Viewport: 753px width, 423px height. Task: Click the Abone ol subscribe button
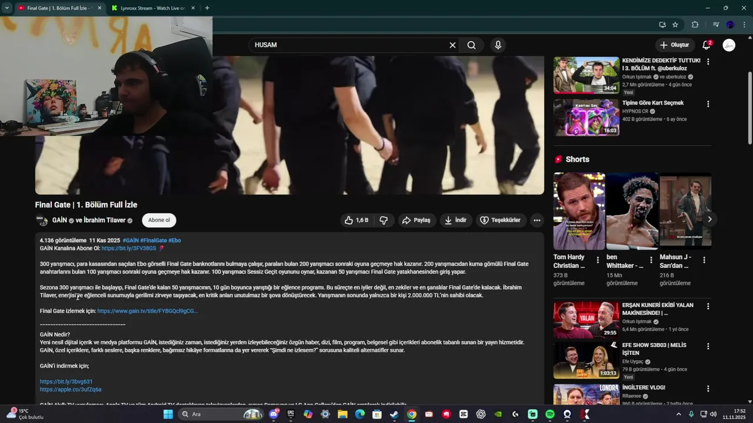tap(159, 220)
